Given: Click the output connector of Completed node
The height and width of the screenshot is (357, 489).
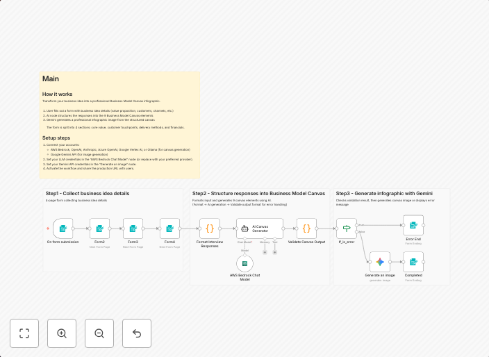Looking at the screenshot, I should 423,262.
